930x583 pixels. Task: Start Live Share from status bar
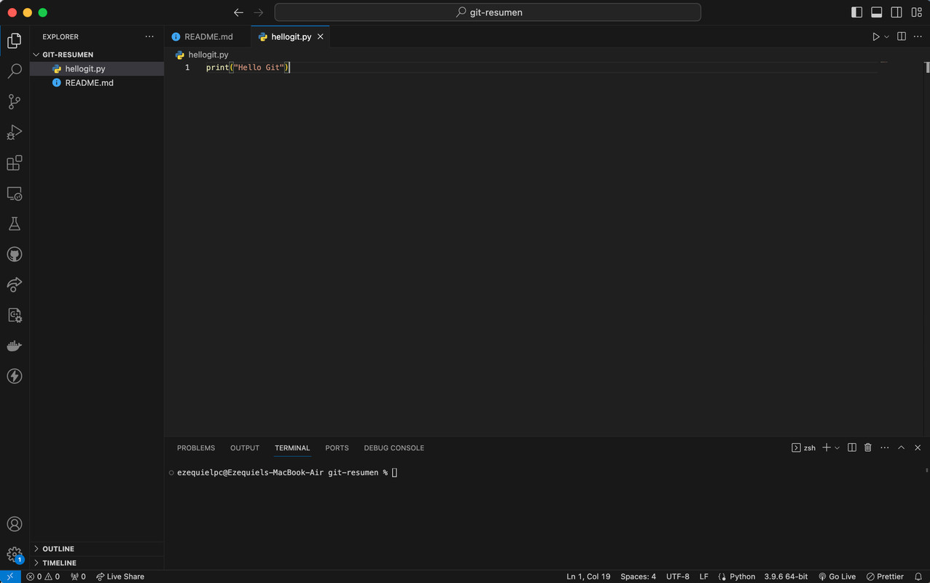pos(120,576)
